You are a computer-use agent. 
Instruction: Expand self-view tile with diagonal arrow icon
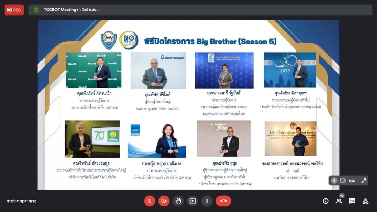point(363,181)
